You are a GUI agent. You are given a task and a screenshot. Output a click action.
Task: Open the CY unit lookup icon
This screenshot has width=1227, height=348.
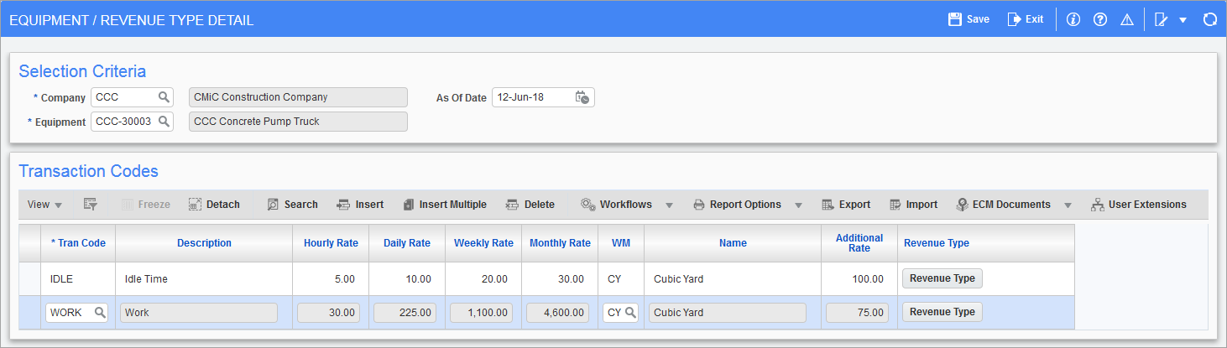click(629, 313)
